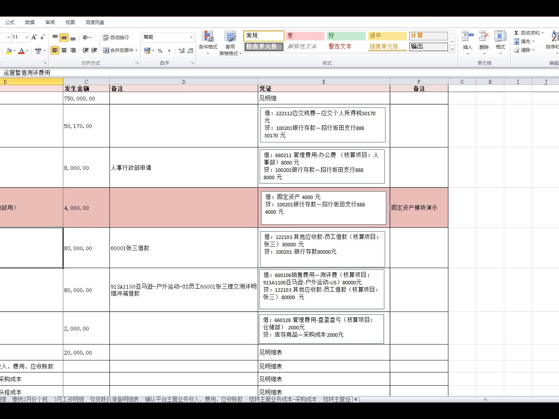
Task: Apply accounting number format
Action: point(147,50)
